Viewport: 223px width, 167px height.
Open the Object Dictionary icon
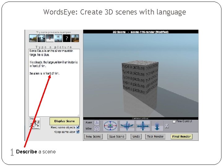point(35,123)
